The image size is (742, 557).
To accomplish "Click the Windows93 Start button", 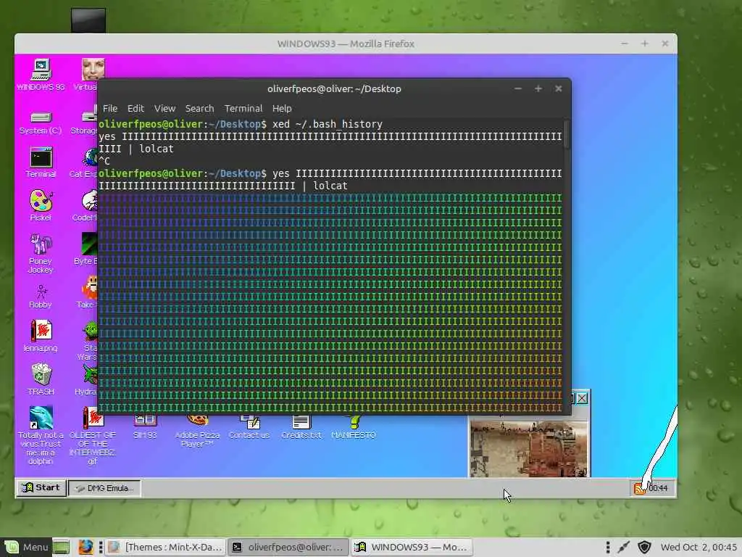I will 41,488.
